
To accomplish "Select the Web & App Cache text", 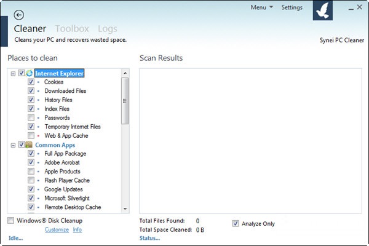I will pos(66,135).
